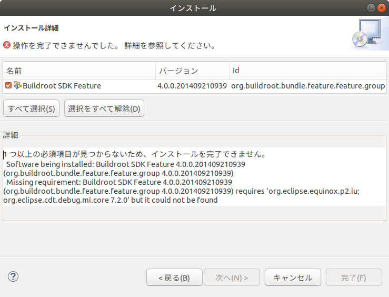
Task: Click the org.buildroot.bundle.feature.feature.group Id cell
Action: (308, 86)
